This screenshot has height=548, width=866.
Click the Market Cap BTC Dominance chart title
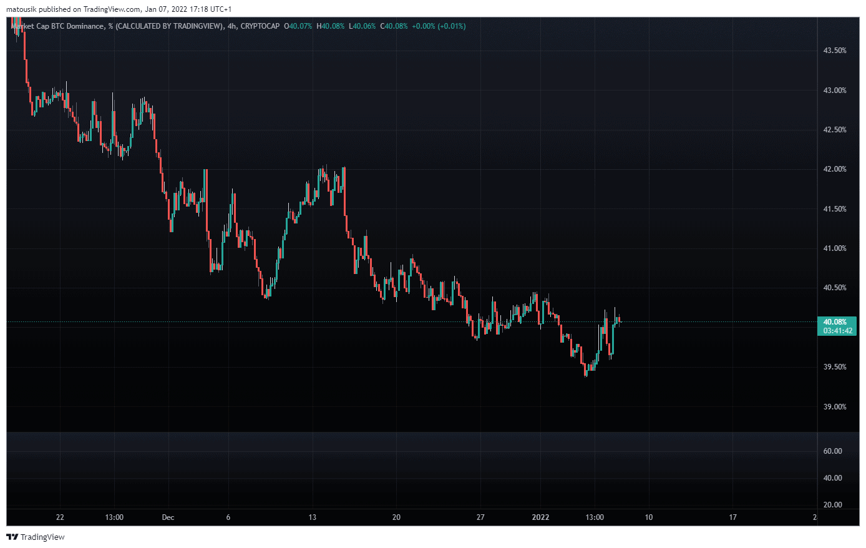(x=61, y=26)
